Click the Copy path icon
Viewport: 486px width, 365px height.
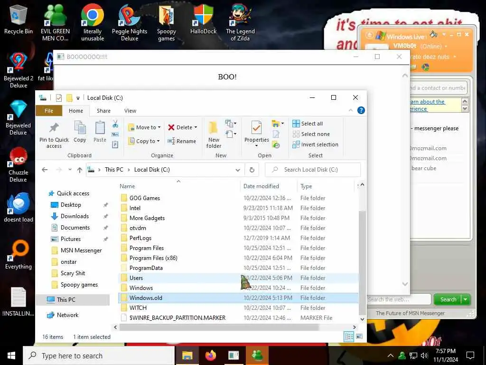(115, 134)
